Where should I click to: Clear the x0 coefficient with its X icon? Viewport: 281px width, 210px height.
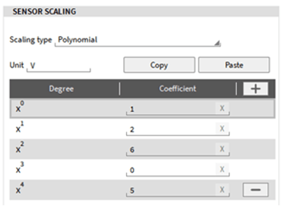(x=222, y=108)
